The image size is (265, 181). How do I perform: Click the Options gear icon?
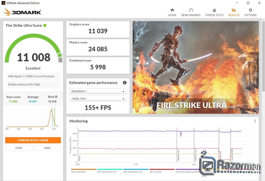pos(251,10)
